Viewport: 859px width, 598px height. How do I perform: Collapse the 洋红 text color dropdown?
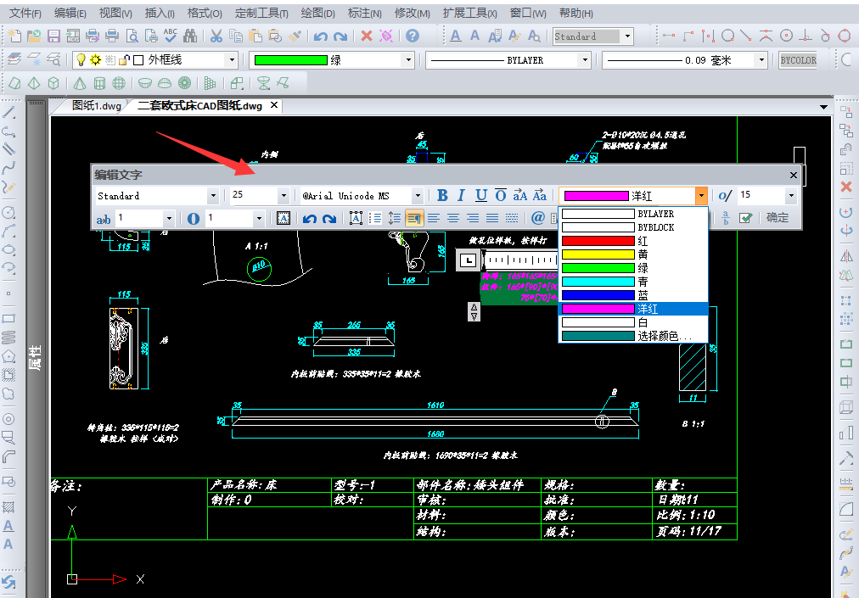pos(700,195)
